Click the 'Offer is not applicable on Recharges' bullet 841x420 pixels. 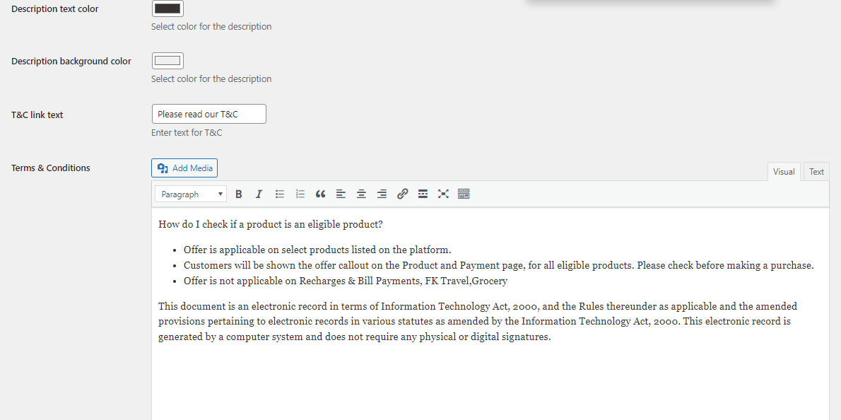[x=346, y=281]
